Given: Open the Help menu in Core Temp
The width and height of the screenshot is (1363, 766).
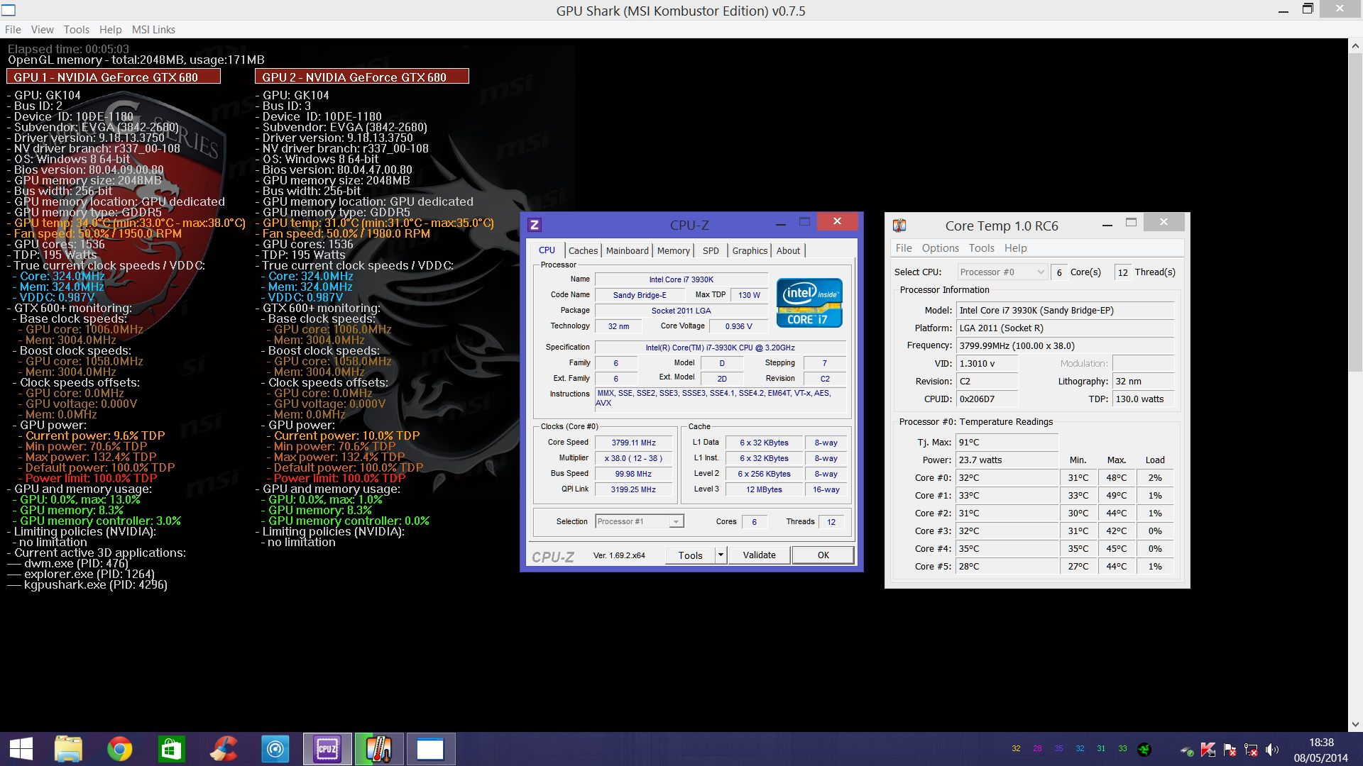Looking at the screenshot, I should tap(1015, 248).
